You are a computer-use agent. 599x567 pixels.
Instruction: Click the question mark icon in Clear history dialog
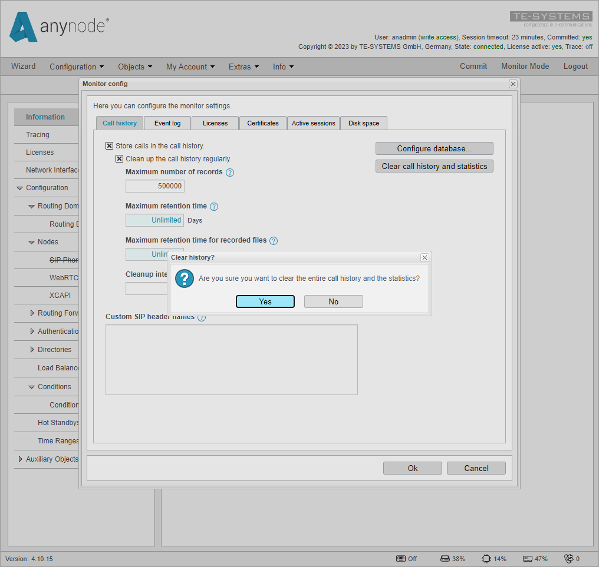pyautogui.click(x=184, y=278)
